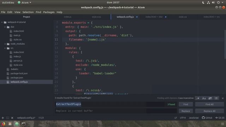Toggle the whole word search option

point(216,98)
